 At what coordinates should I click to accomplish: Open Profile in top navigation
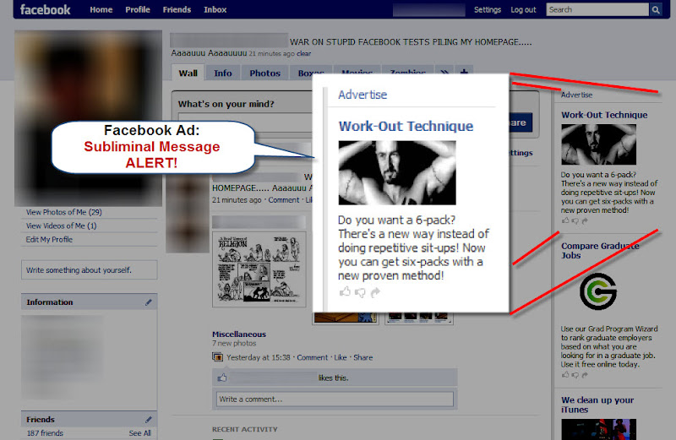(138, 9)
